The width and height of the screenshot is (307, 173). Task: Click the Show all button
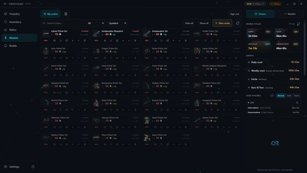(x=204, y=23)
